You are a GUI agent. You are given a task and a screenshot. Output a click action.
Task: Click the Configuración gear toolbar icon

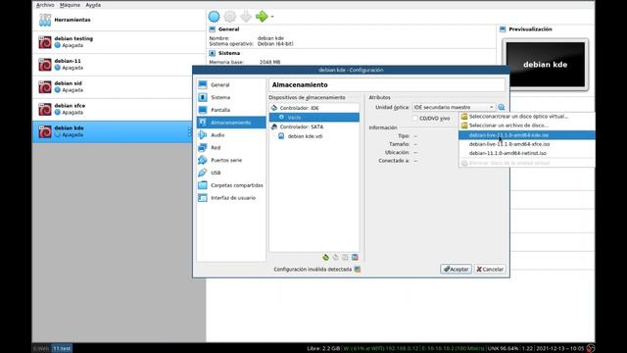pyautogui.click(x=230, y=17)
